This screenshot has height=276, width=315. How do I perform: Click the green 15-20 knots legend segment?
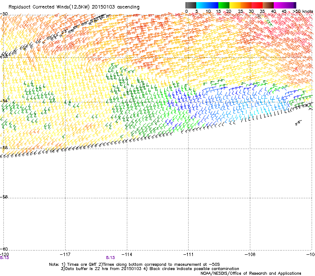tap(224, 5)
